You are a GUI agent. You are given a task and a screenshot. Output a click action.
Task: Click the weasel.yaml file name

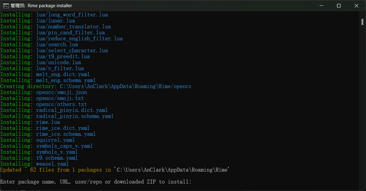pos(52,164)
